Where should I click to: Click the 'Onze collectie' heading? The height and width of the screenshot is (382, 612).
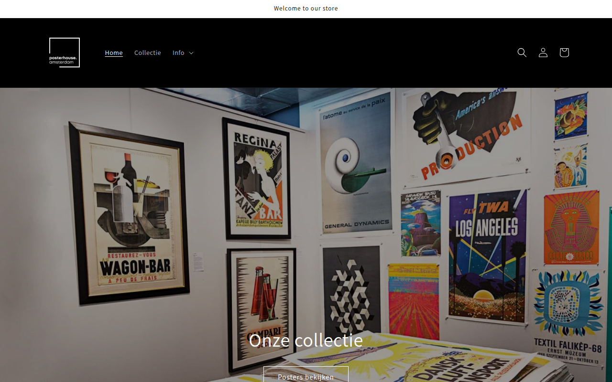click(306, 340)
